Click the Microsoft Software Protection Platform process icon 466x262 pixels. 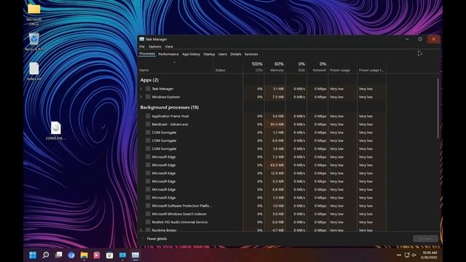[148, 205]
